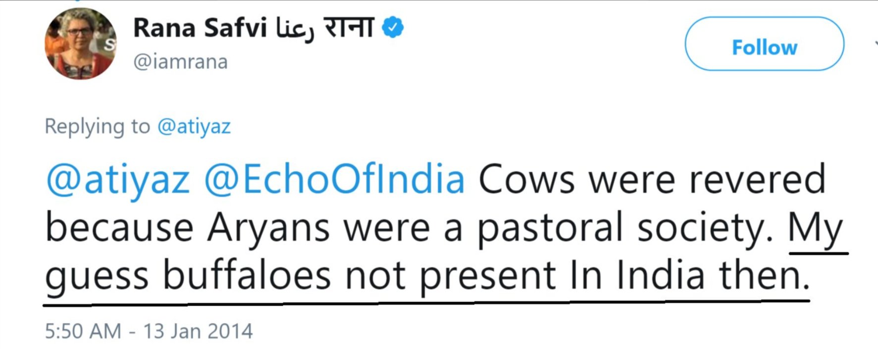The image size is (878, 349).
Task: Click the underlined word 'buffaloes'
Action: point(247,275)
